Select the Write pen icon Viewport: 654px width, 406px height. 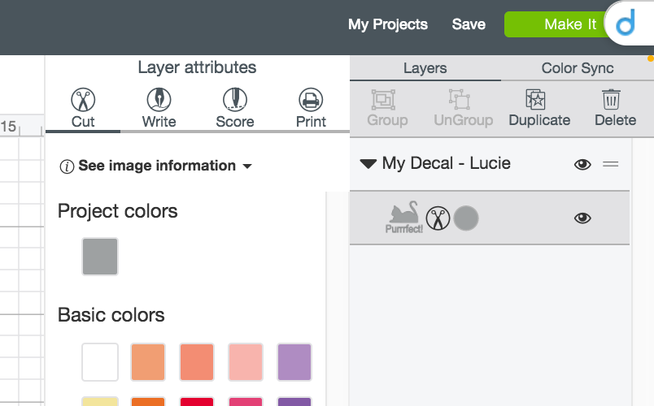click(x=159, y=100)
